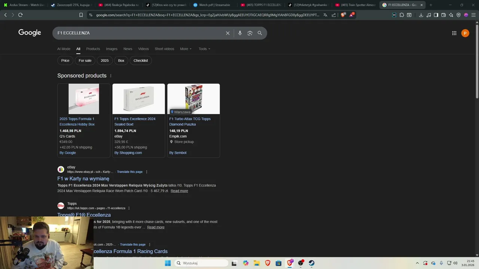Screen dimensions: 479x269
Task: Open a new browser tab
Action: [x=431, y=5]
